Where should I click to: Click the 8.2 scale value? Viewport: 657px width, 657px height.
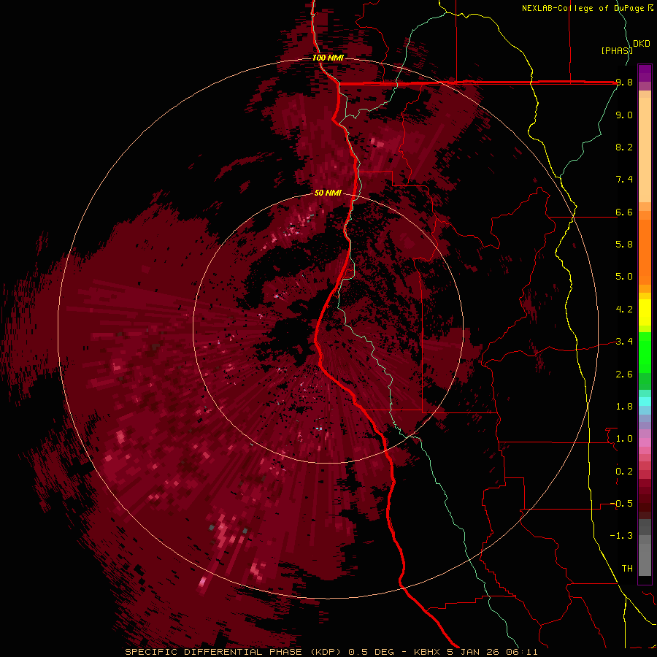(624, 147)
